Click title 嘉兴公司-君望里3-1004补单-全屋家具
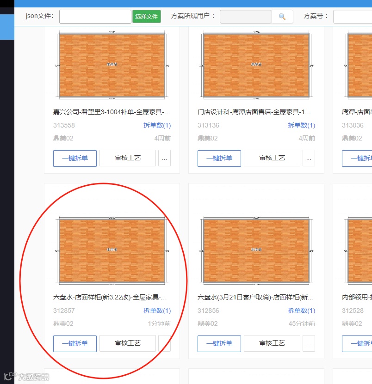This screenshot has height=384, width=372. coord(112,112)
